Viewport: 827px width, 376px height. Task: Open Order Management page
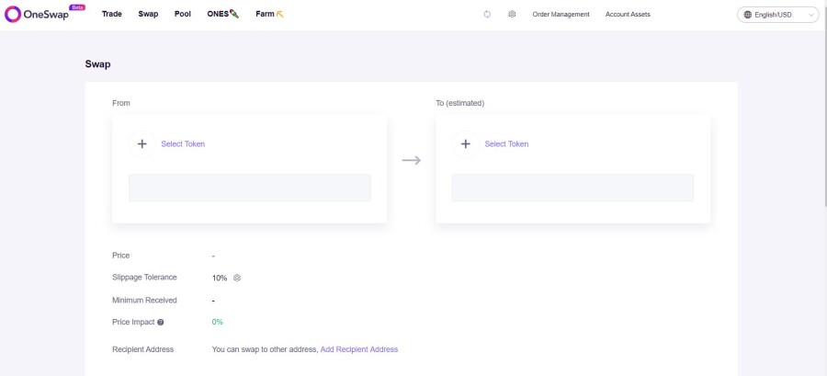click(x=561, y=14)
